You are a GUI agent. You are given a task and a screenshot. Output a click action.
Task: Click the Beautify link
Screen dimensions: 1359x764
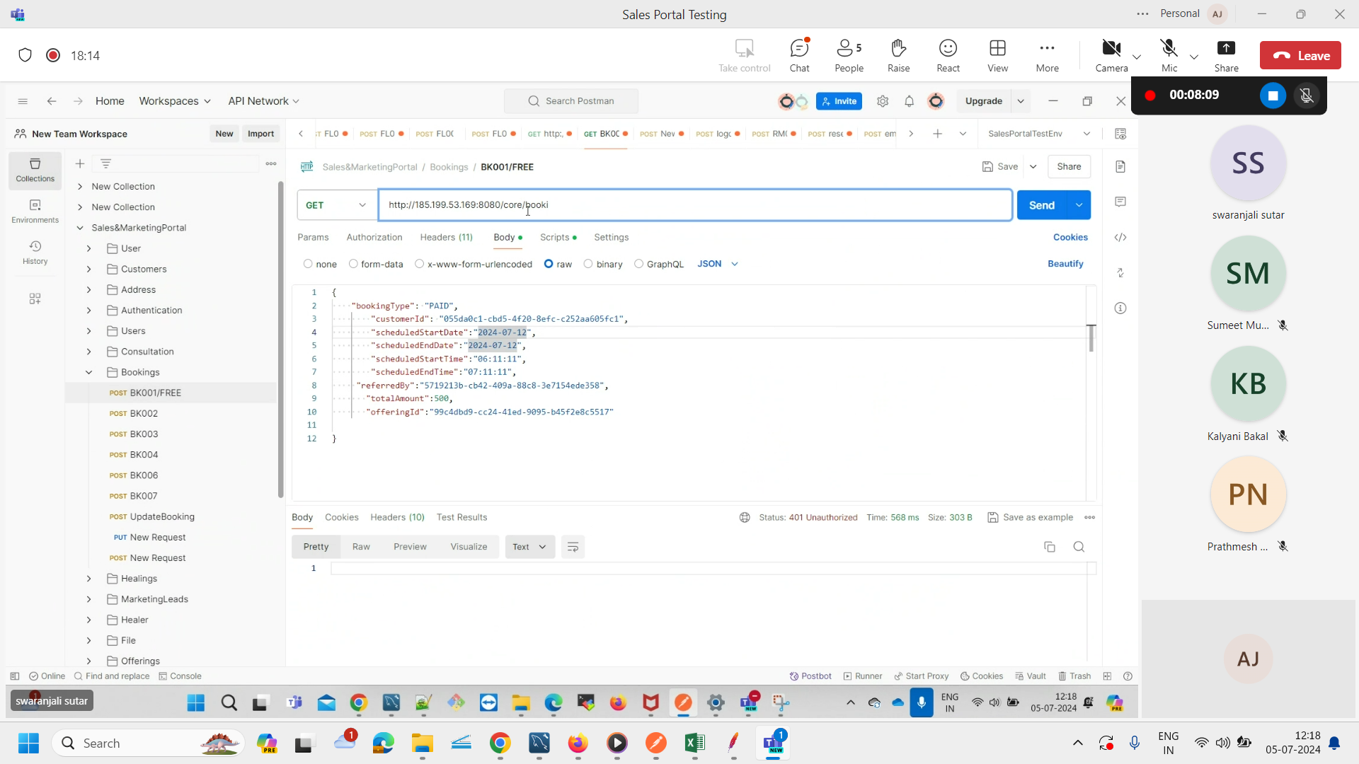click(1065, 264)
